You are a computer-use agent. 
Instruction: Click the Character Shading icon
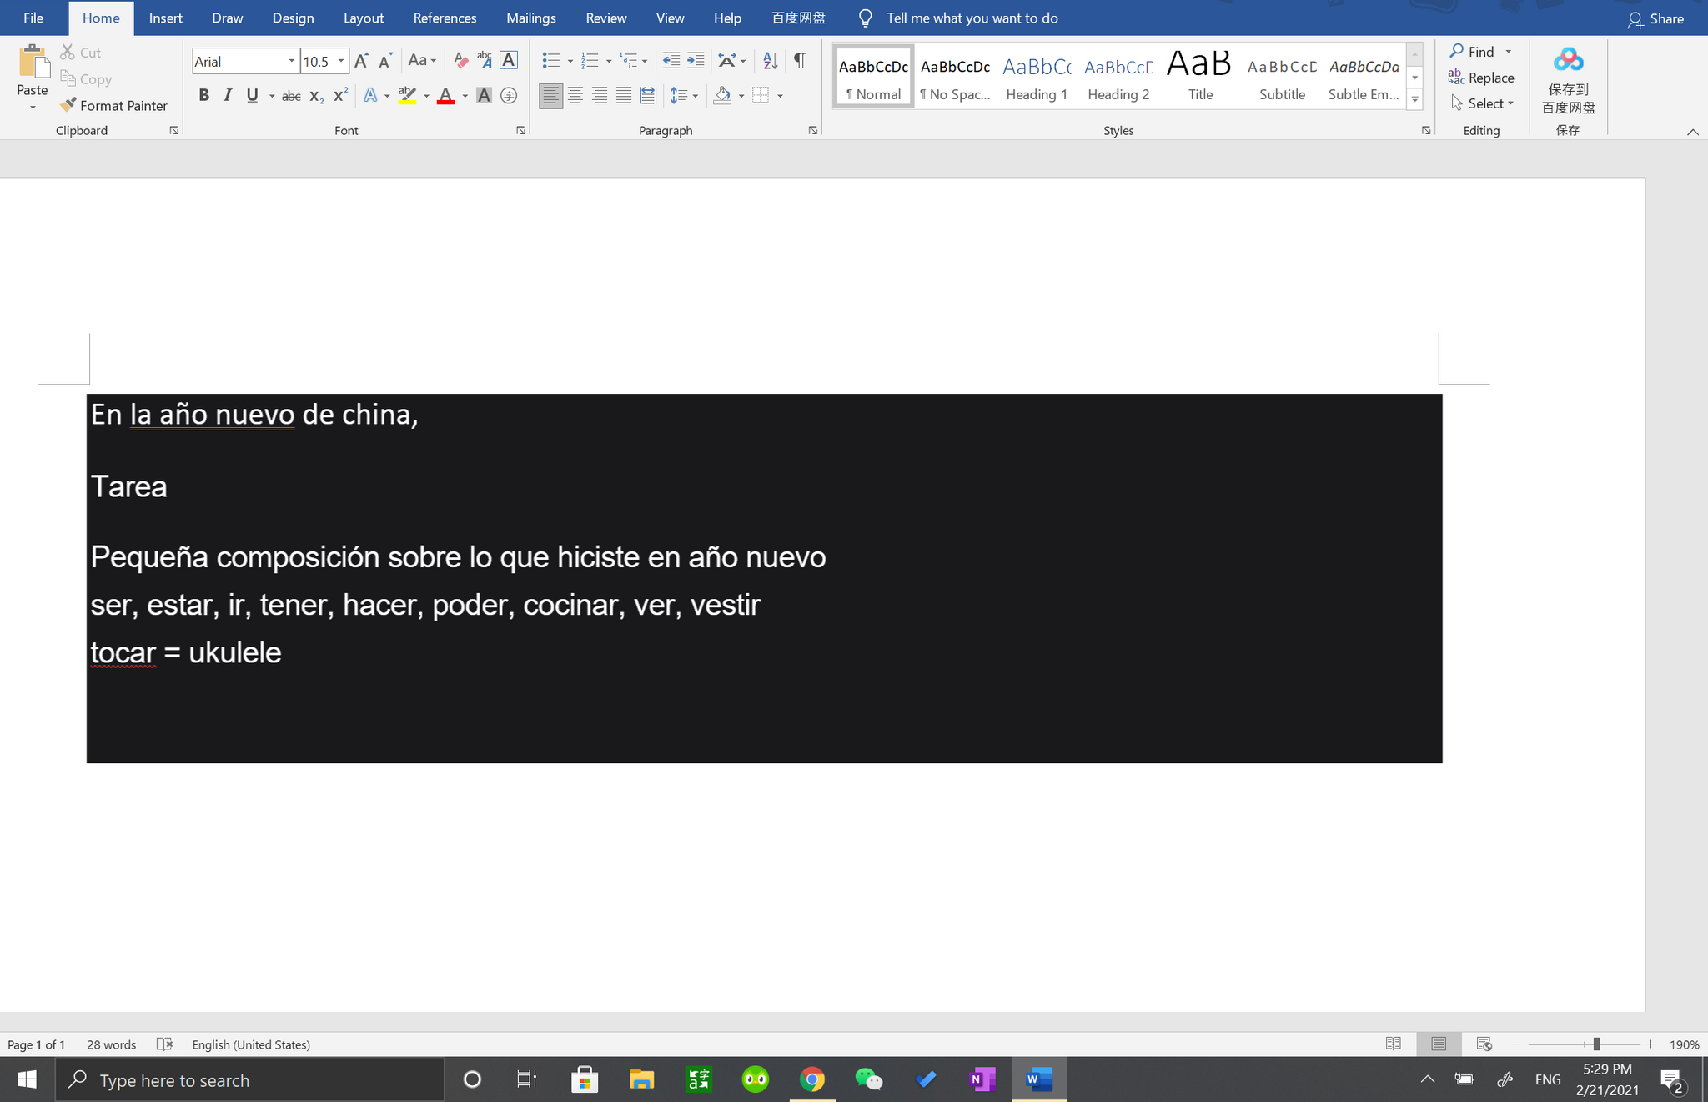484,96
